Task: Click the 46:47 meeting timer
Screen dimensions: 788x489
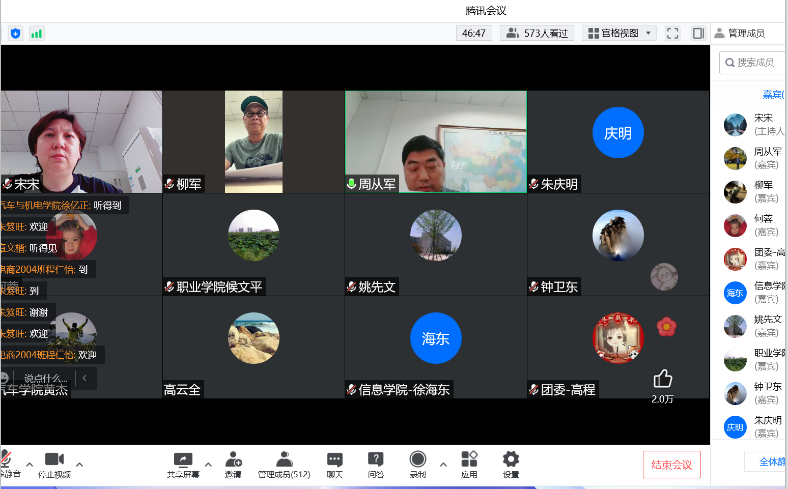Action: coord(474,33)
